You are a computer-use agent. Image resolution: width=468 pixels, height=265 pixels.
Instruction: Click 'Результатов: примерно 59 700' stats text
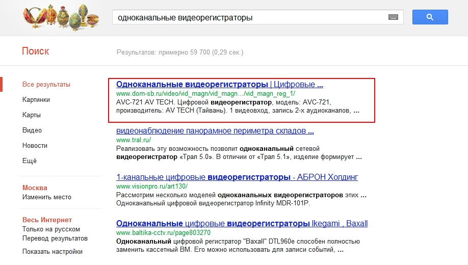180,52
